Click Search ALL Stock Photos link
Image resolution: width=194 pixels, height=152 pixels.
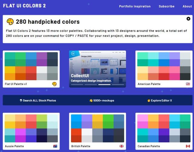tap(38, 101)
